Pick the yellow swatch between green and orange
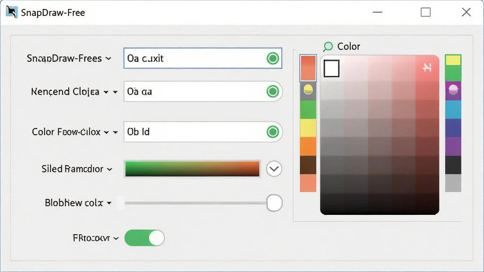 [x=308, y=128]
